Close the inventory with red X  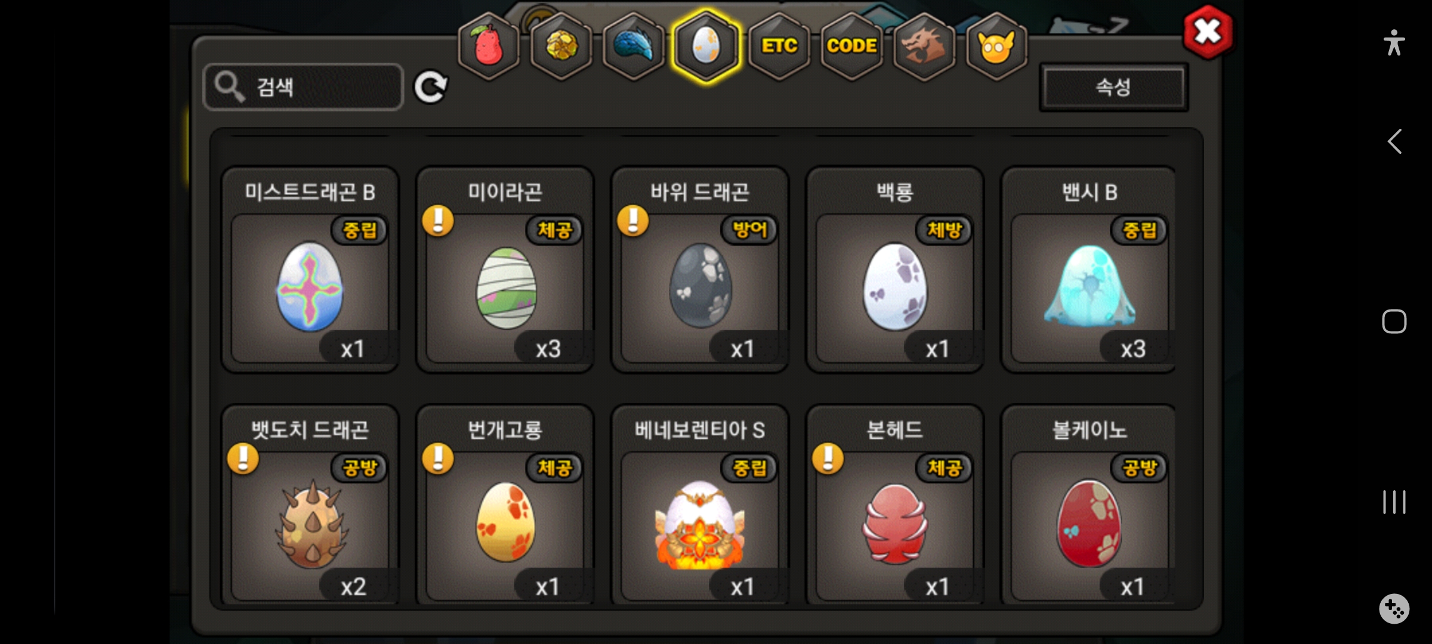coord(1208,32)
